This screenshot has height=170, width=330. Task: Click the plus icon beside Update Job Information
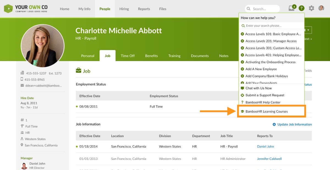click(x=274, y=124)
